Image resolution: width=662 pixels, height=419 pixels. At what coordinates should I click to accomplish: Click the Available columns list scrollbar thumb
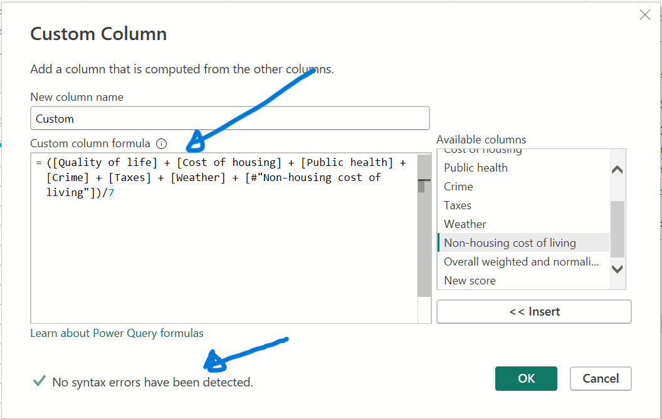tap(617, 229)
